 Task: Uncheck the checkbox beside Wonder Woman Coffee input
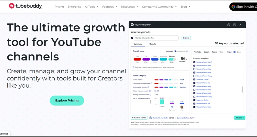coord(132,38)
